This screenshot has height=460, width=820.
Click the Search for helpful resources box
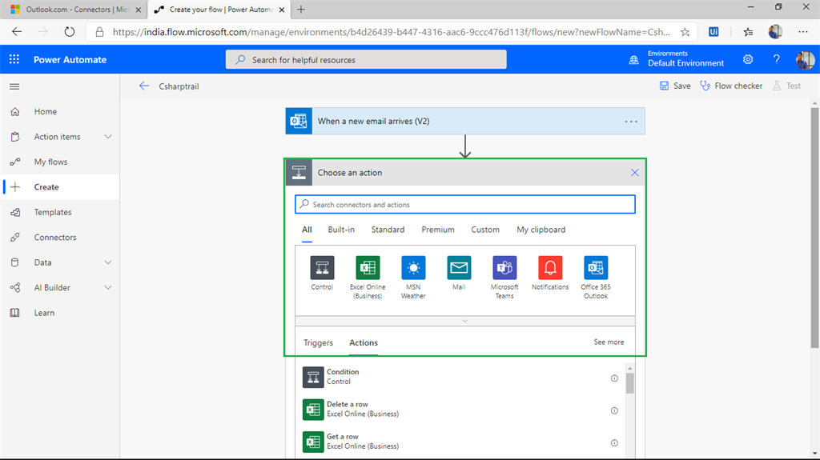pos(366,59)
